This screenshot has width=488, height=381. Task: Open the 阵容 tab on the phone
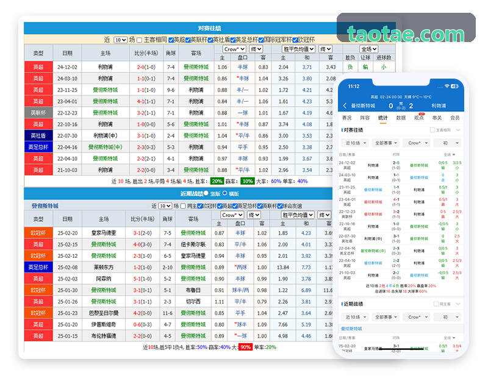tap(365, 118)
